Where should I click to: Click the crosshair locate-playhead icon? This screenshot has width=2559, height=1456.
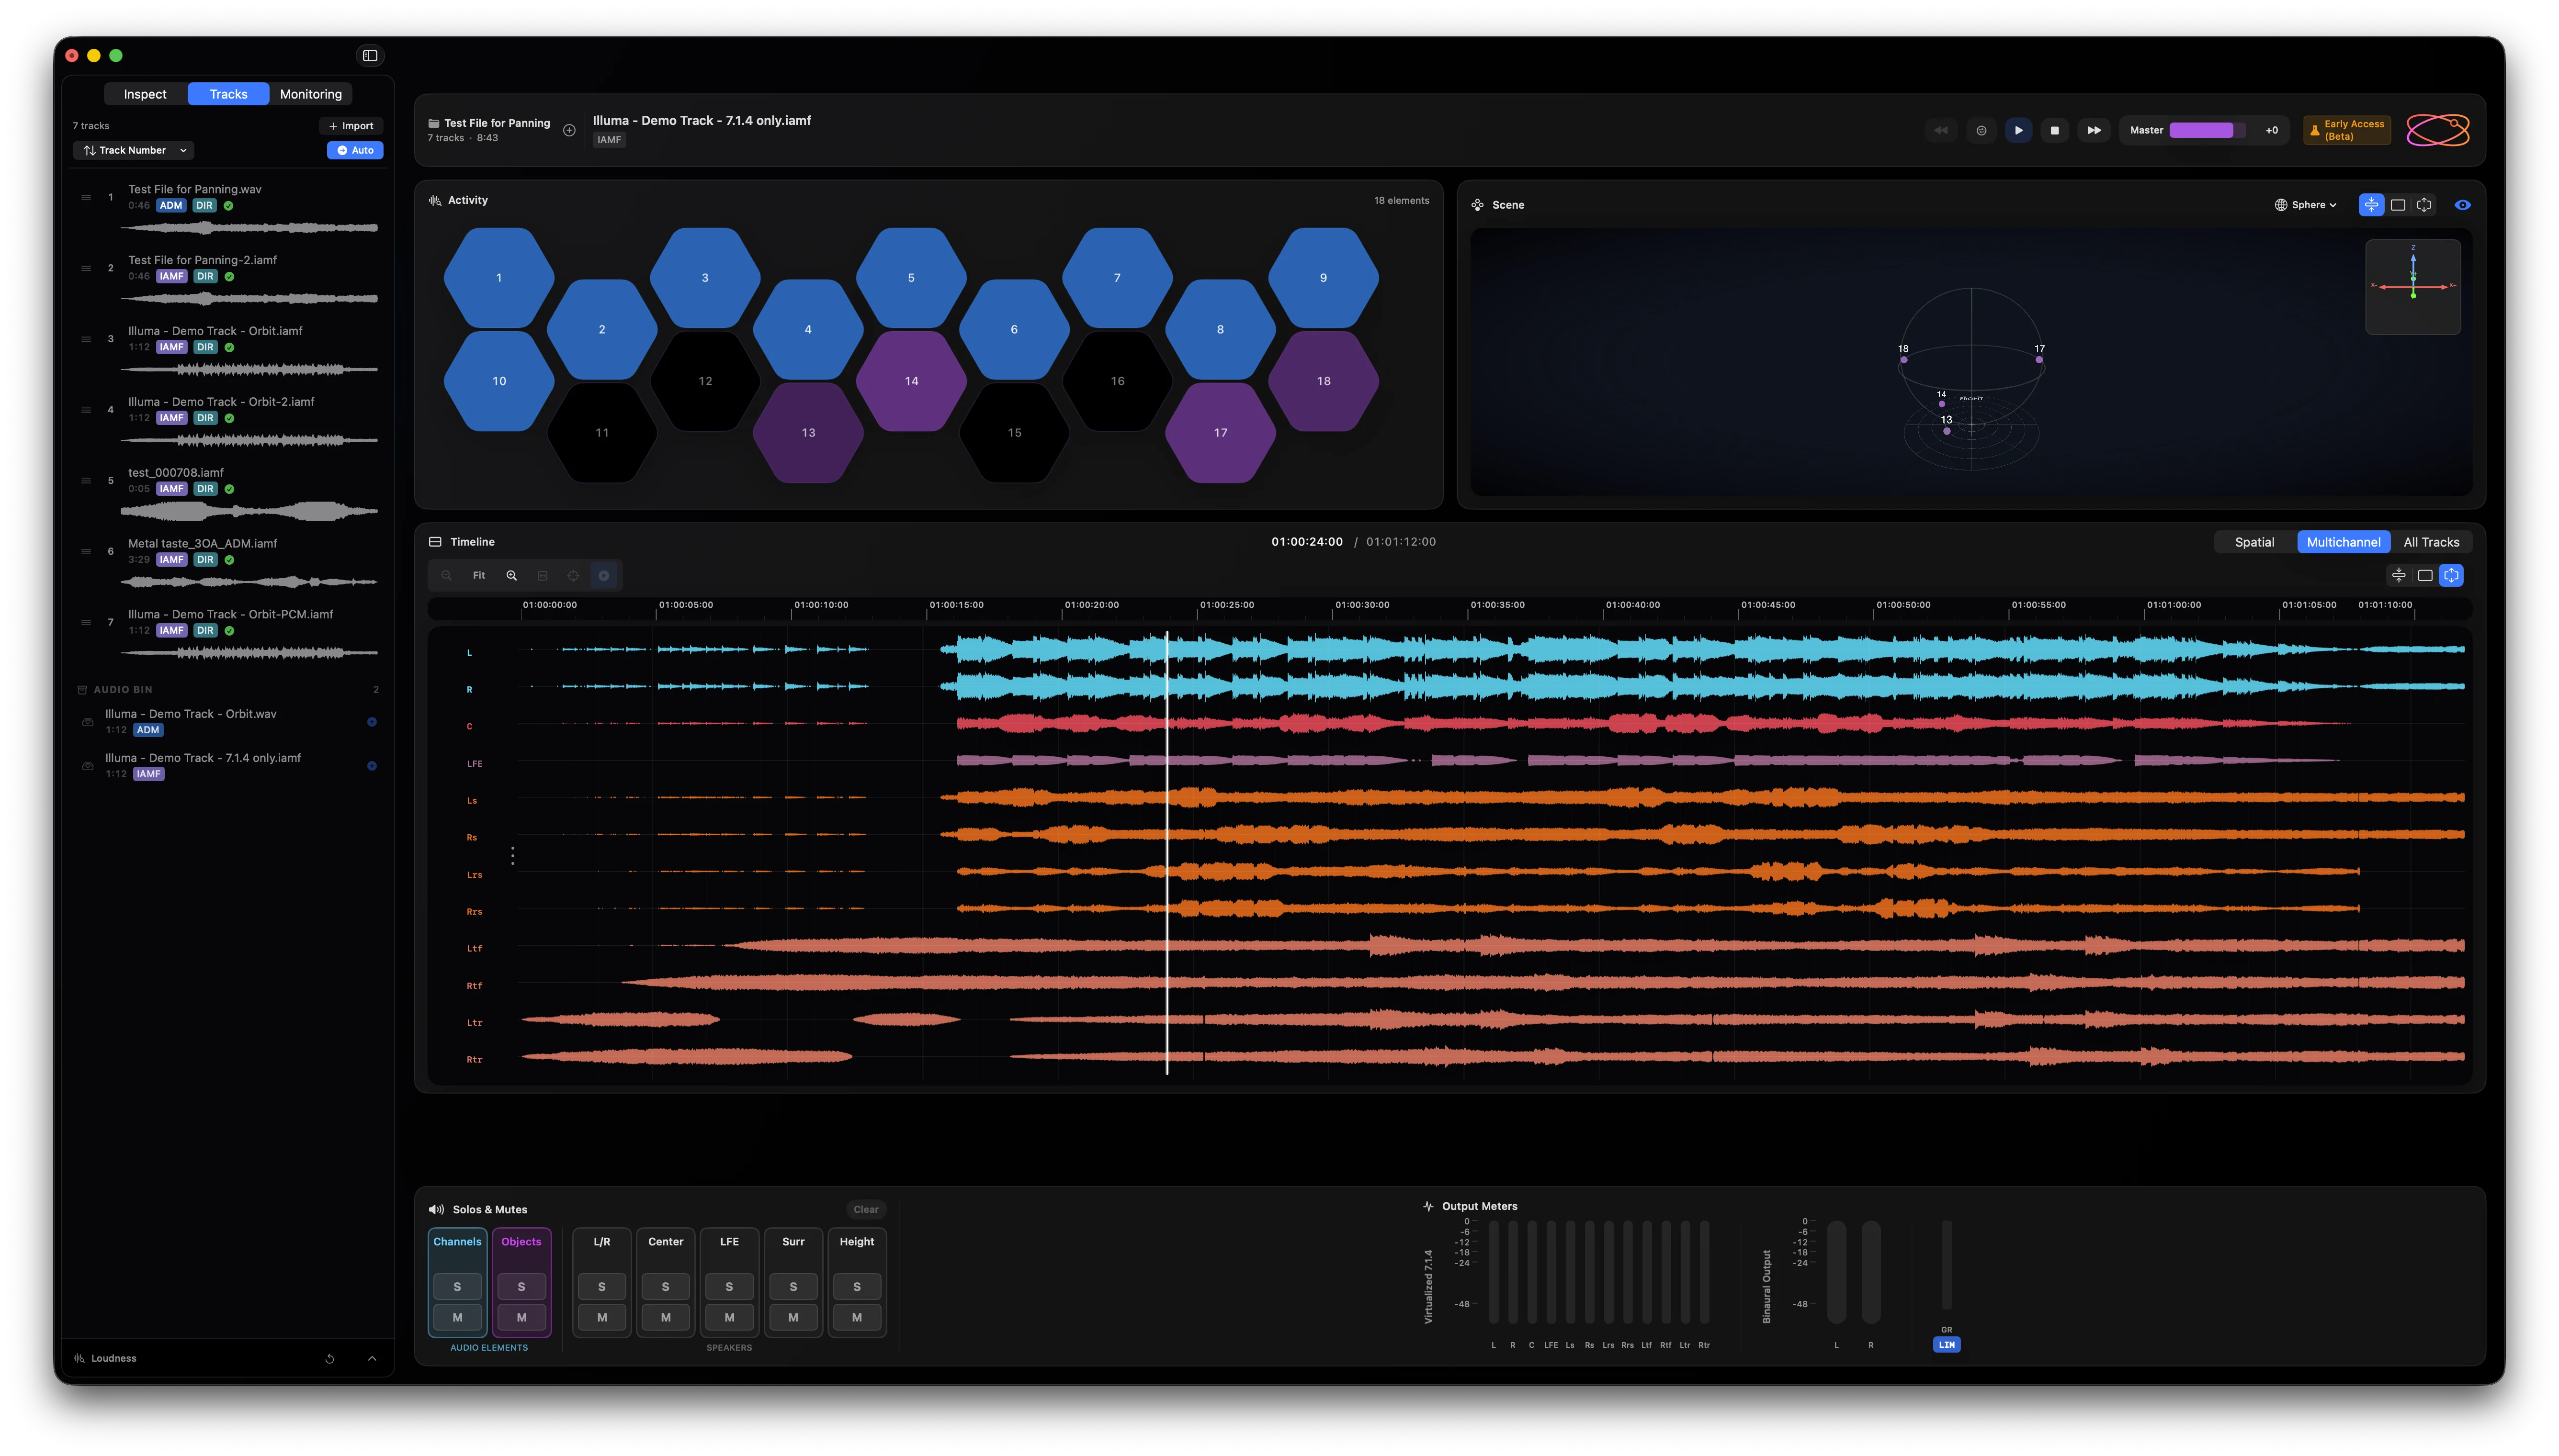[573, 575]
